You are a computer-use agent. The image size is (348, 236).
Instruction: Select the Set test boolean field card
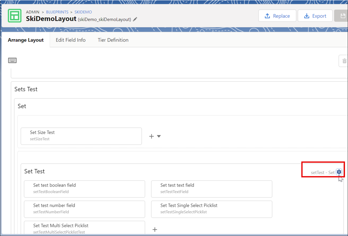pyautogui.click(x=85, y=189)
